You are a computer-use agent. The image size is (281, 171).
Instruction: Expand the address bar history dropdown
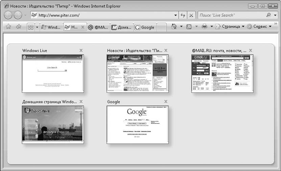click(x=175, y=15)
